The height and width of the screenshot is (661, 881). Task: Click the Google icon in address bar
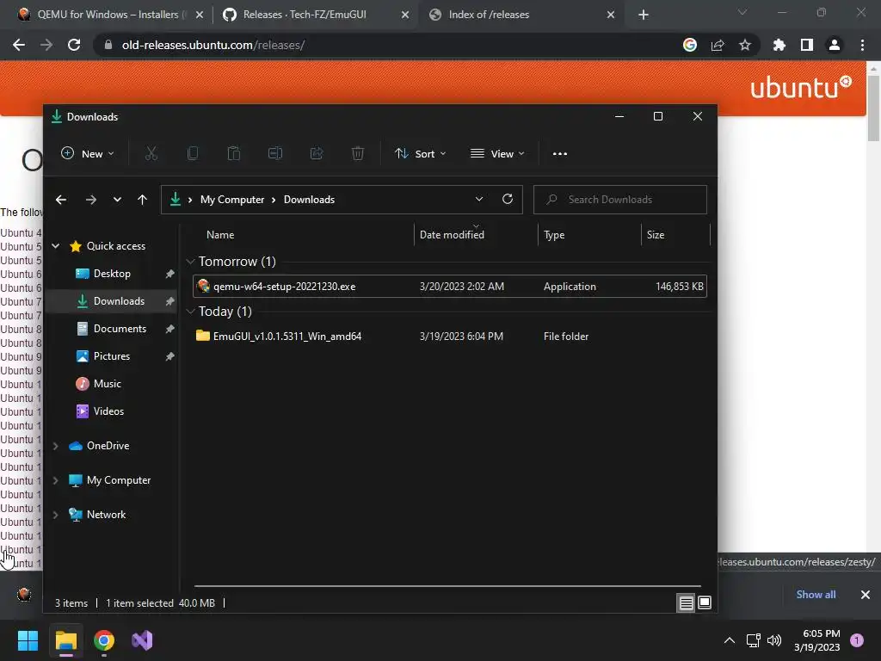point(690,45)
